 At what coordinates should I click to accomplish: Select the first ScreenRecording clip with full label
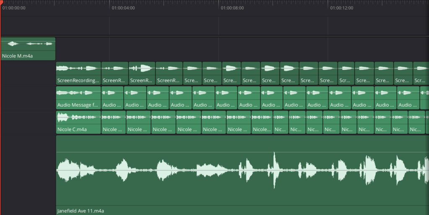click(x=78, y=73)
